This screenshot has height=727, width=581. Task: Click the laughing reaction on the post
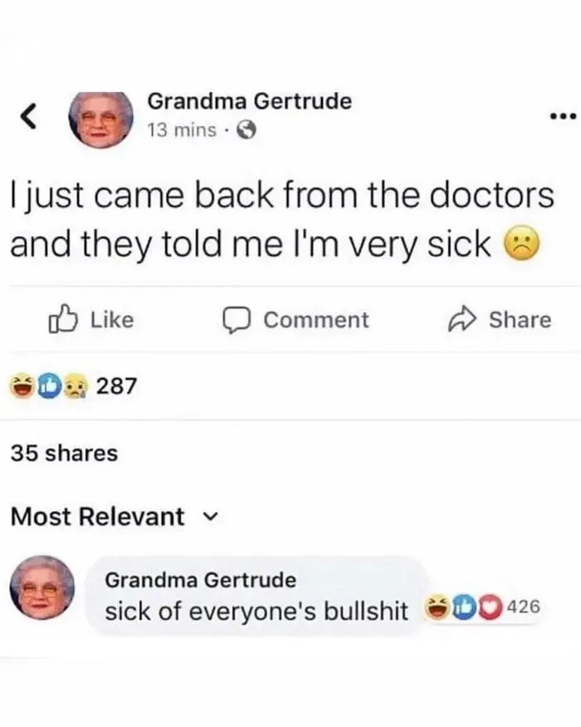[x=23, y=386]
